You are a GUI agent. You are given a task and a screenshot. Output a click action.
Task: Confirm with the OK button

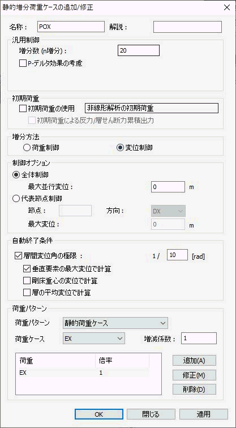point(99,414)
